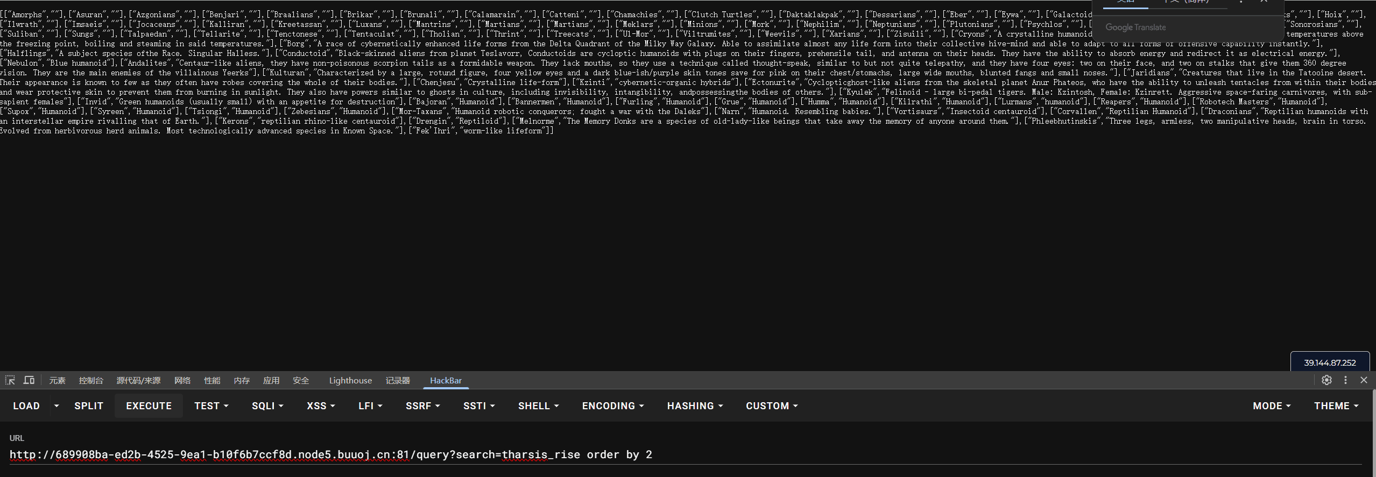Open the SHELL dropdown
The width and height of the screenshot is (1376, 477).
click(539, 406)
